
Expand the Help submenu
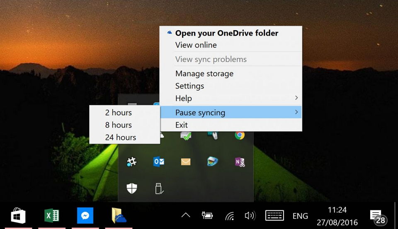click(x=231, y=98)
